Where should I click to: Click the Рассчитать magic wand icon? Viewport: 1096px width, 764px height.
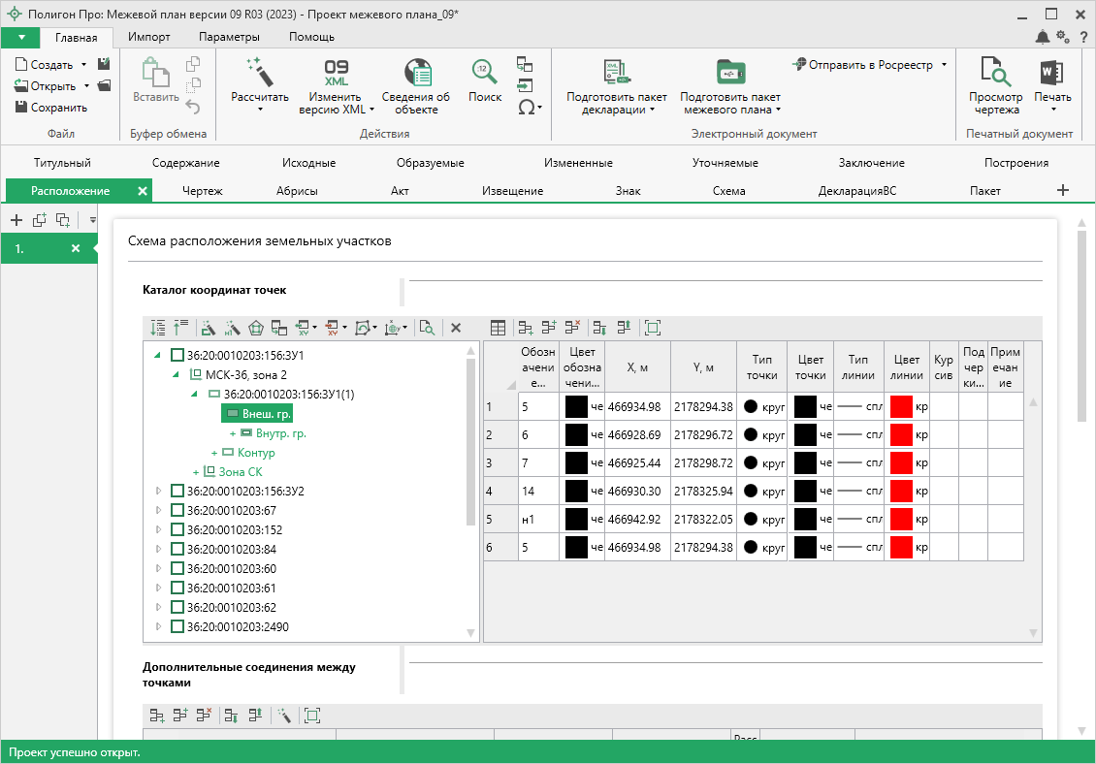coord(259,72)
